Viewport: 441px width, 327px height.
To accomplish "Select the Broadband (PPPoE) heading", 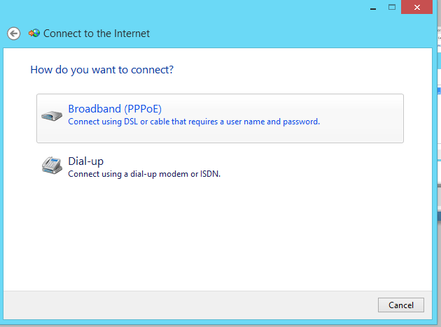I will [115, 109].
